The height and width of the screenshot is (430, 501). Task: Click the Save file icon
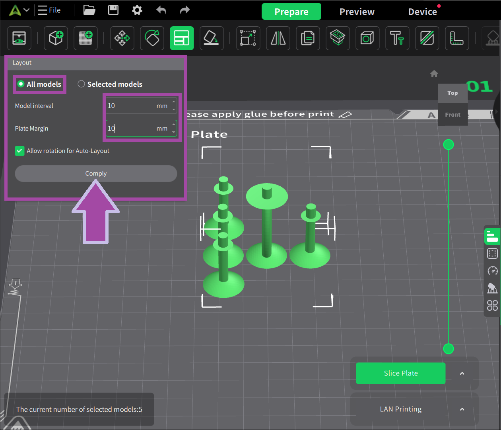(113, 10)
